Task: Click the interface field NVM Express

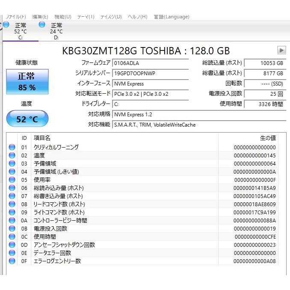Action: pos(151,84)
